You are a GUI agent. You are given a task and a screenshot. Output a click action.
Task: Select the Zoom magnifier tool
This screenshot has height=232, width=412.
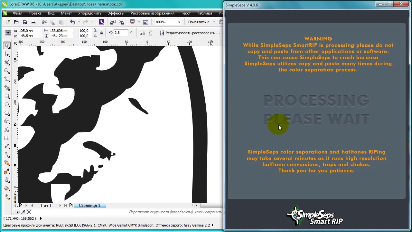point(7,71)
